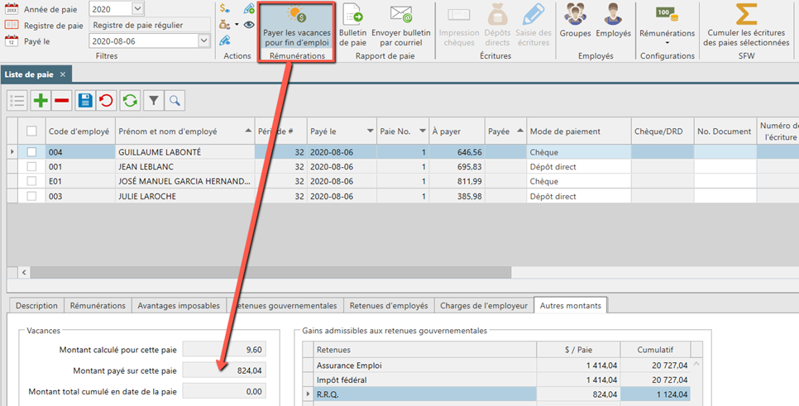
Task: Open the Paie No. column filter arrow
Action: click(x=423, y=131)
